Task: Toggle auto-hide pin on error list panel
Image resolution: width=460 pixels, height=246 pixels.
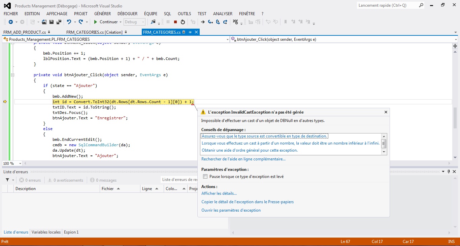Action: 449,172
